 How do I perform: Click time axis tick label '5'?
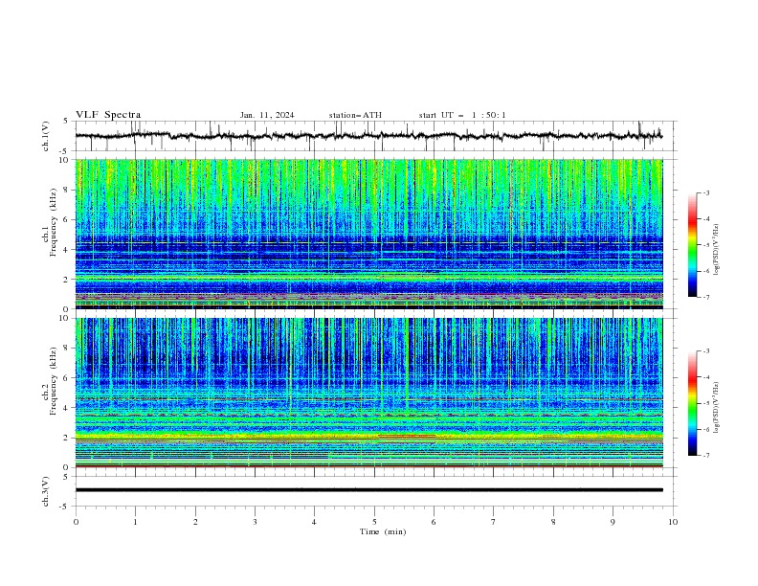[x=374, y=522]
